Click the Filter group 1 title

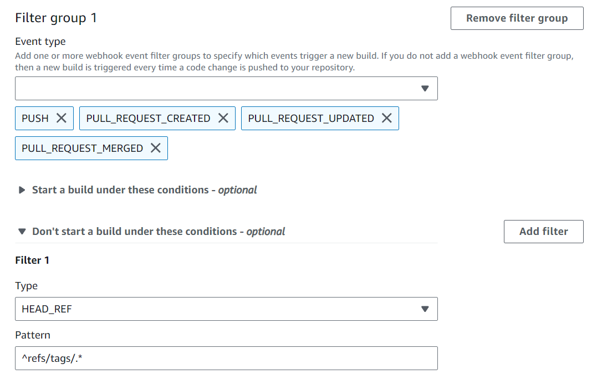[55, 18]
